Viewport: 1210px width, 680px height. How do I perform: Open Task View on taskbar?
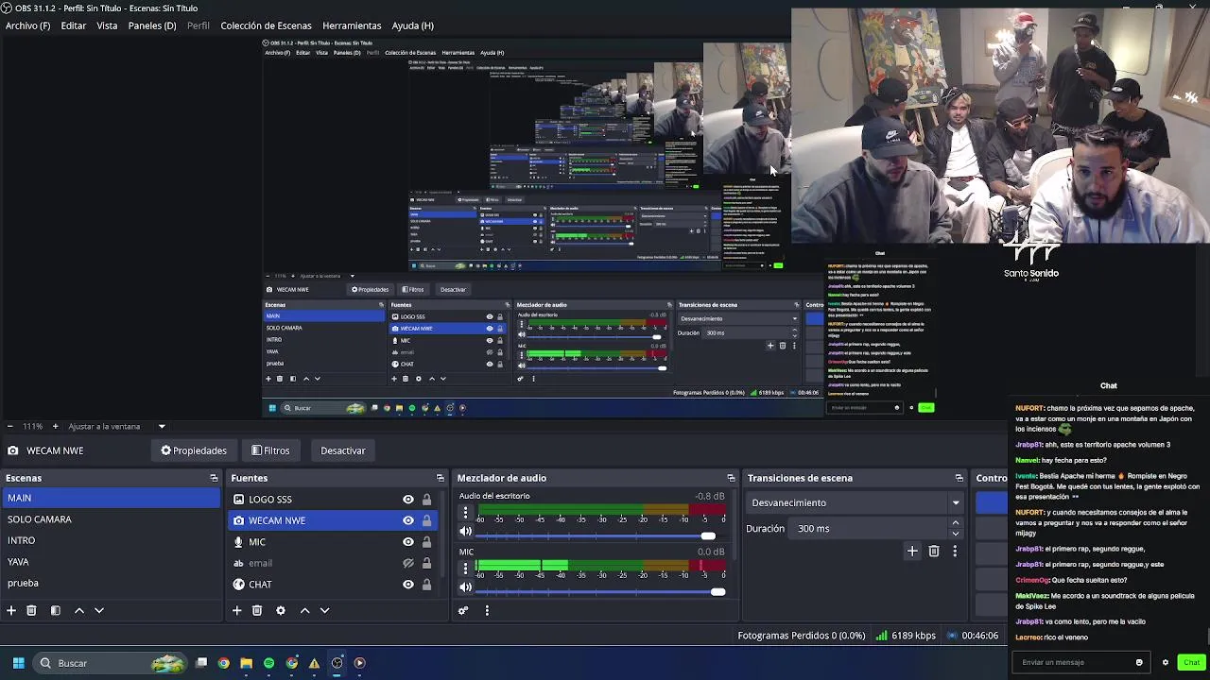click(201, 663)
